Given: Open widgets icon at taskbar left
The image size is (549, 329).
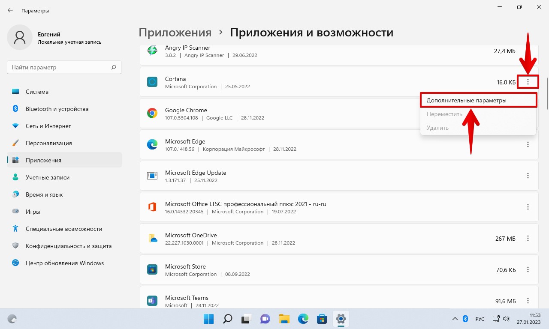Looking at the screenshot, I should (12, 319).
